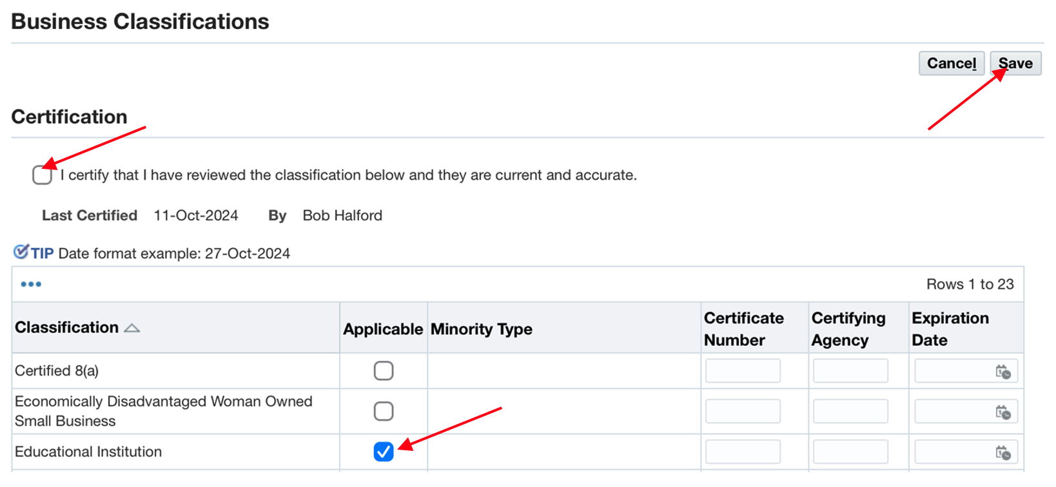Save the business classifications
Image resolution: width=1056 pixels, height=487 pixels.
click(x=1015, y=63)
